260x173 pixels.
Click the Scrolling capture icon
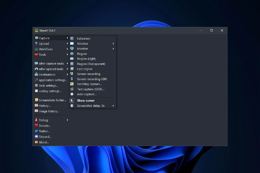[72, 84]
